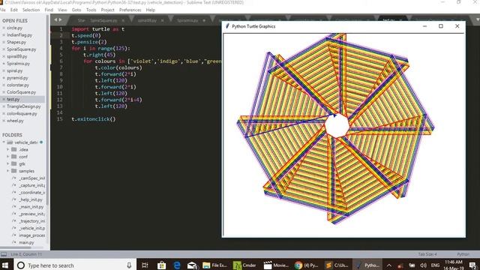The height and width of the screenshot is (270, 480).
Task: Go to the previous tab using the left arrow
Action: click(55, 19)
